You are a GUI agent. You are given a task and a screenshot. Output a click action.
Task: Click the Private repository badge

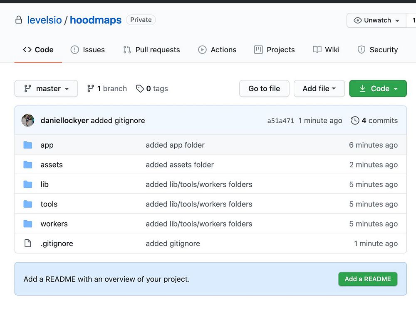pos(141,20)
